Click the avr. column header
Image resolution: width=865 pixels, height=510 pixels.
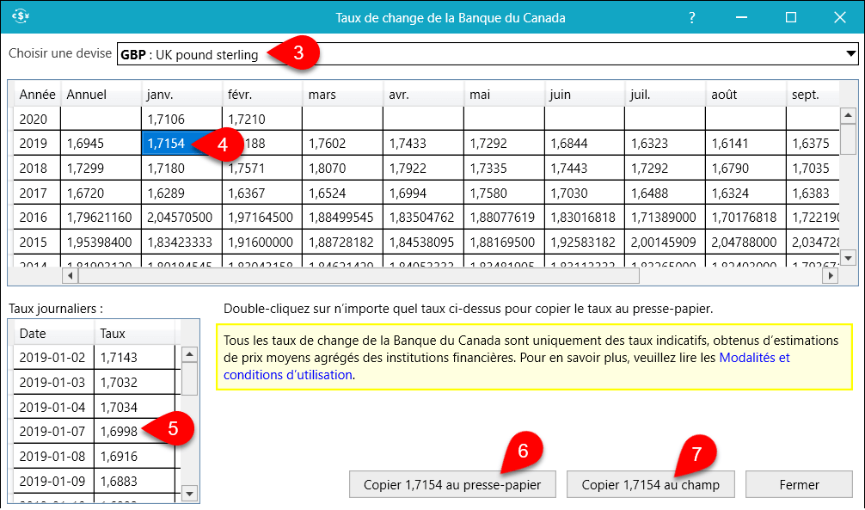pyautogui.click(x=423, y=95)
